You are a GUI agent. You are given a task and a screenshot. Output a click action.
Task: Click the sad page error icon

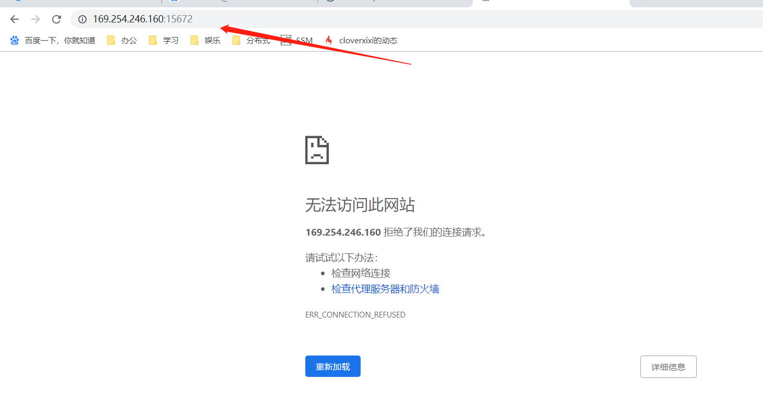pyautogui.click(x=317, y=150)
